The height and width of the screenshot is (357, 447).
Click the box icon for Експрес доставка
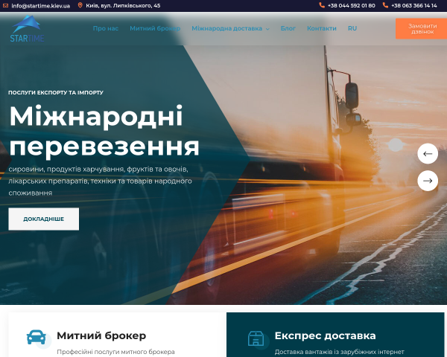click(256, 338)
